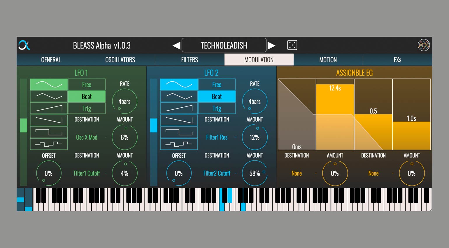Randomize the preset with the dice icon

[292, 45]
